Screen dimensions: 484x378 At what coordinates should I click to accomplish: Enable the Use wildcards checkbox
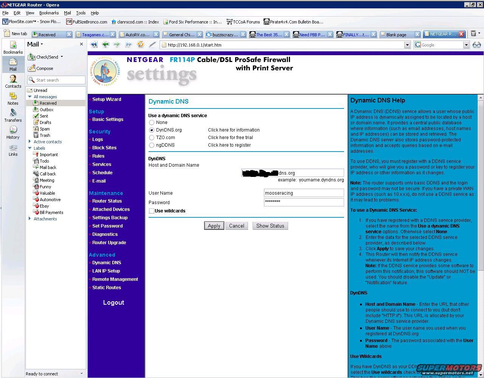click(x=152, y=211)
